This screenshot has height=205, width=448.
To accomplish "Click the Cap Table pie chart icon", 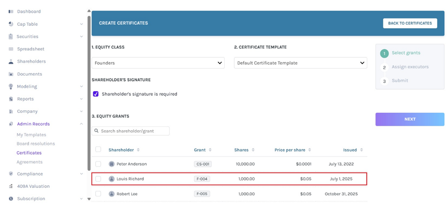I will pos(10,24).
